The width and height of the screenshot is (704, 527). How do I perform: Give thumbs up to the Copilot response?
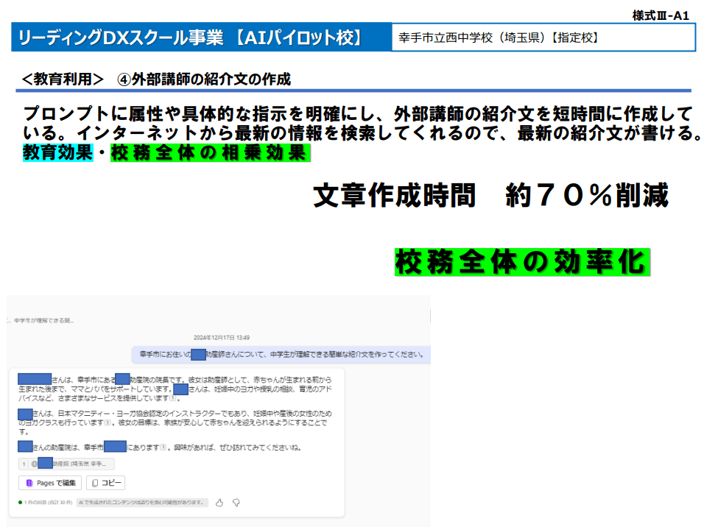[219, 501]
